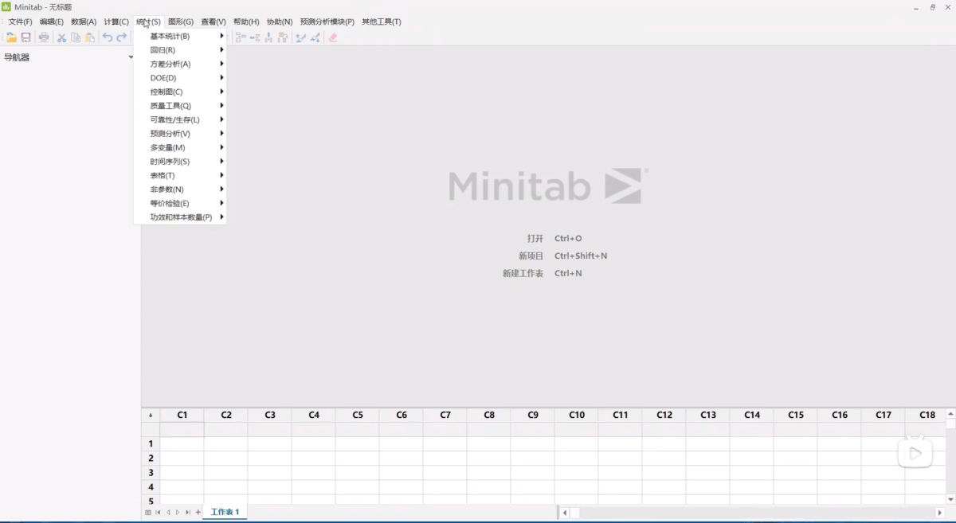Viewport: 956px width, 523px height.
Task: Click the eraser icon in toolbar
Action: point(333,37)
